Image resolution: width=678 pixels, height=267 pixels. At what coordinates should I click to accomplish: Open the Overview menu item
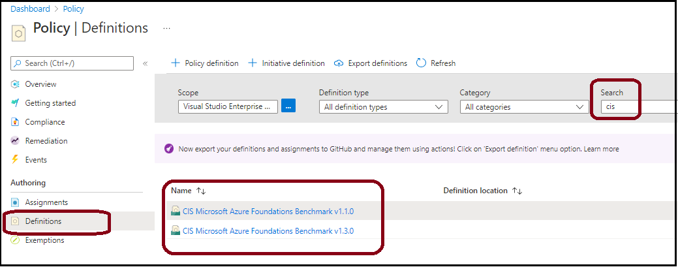point(40,84)
